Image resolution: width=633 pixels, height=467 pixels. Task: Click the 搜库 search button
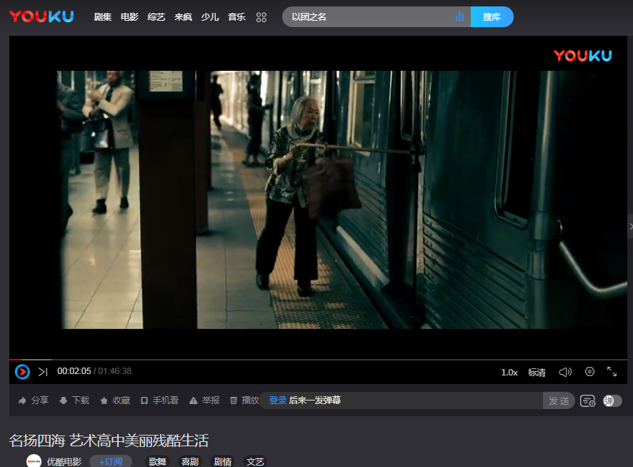492,17
